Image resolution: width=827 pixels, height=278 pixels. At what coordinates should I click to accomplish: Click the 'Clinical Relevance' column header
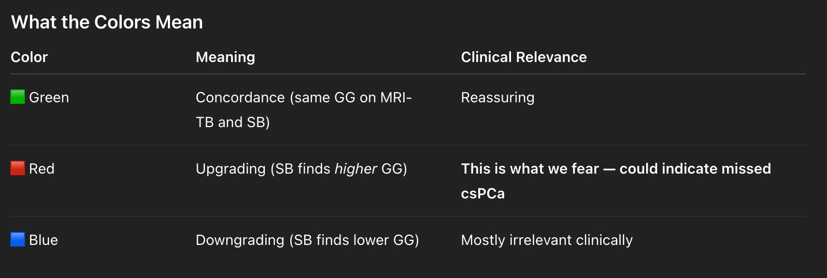(524, 57)
